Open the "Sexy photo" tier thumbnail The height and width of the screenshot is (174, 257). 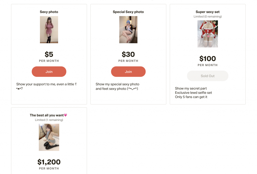[49, 30]
